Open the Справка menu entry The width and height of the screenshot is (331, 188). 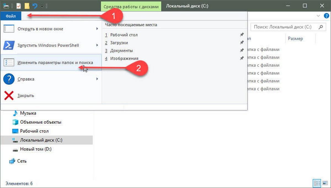[x=51, y=79]
